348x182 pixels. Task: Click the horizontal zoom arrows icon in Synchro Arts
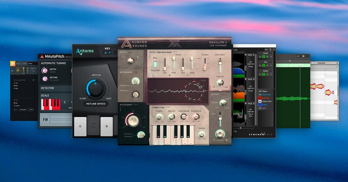[x=266, y=50]
